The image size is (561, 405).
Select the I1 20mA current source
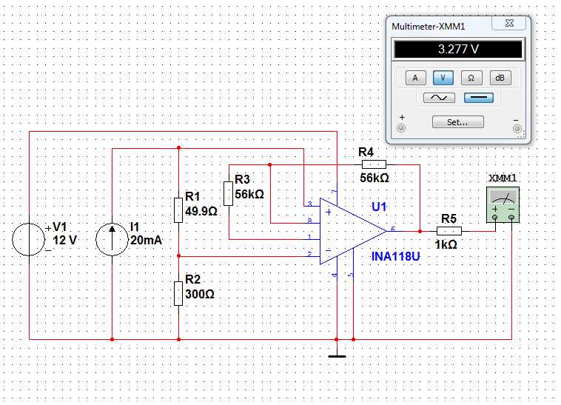(112, 239)
